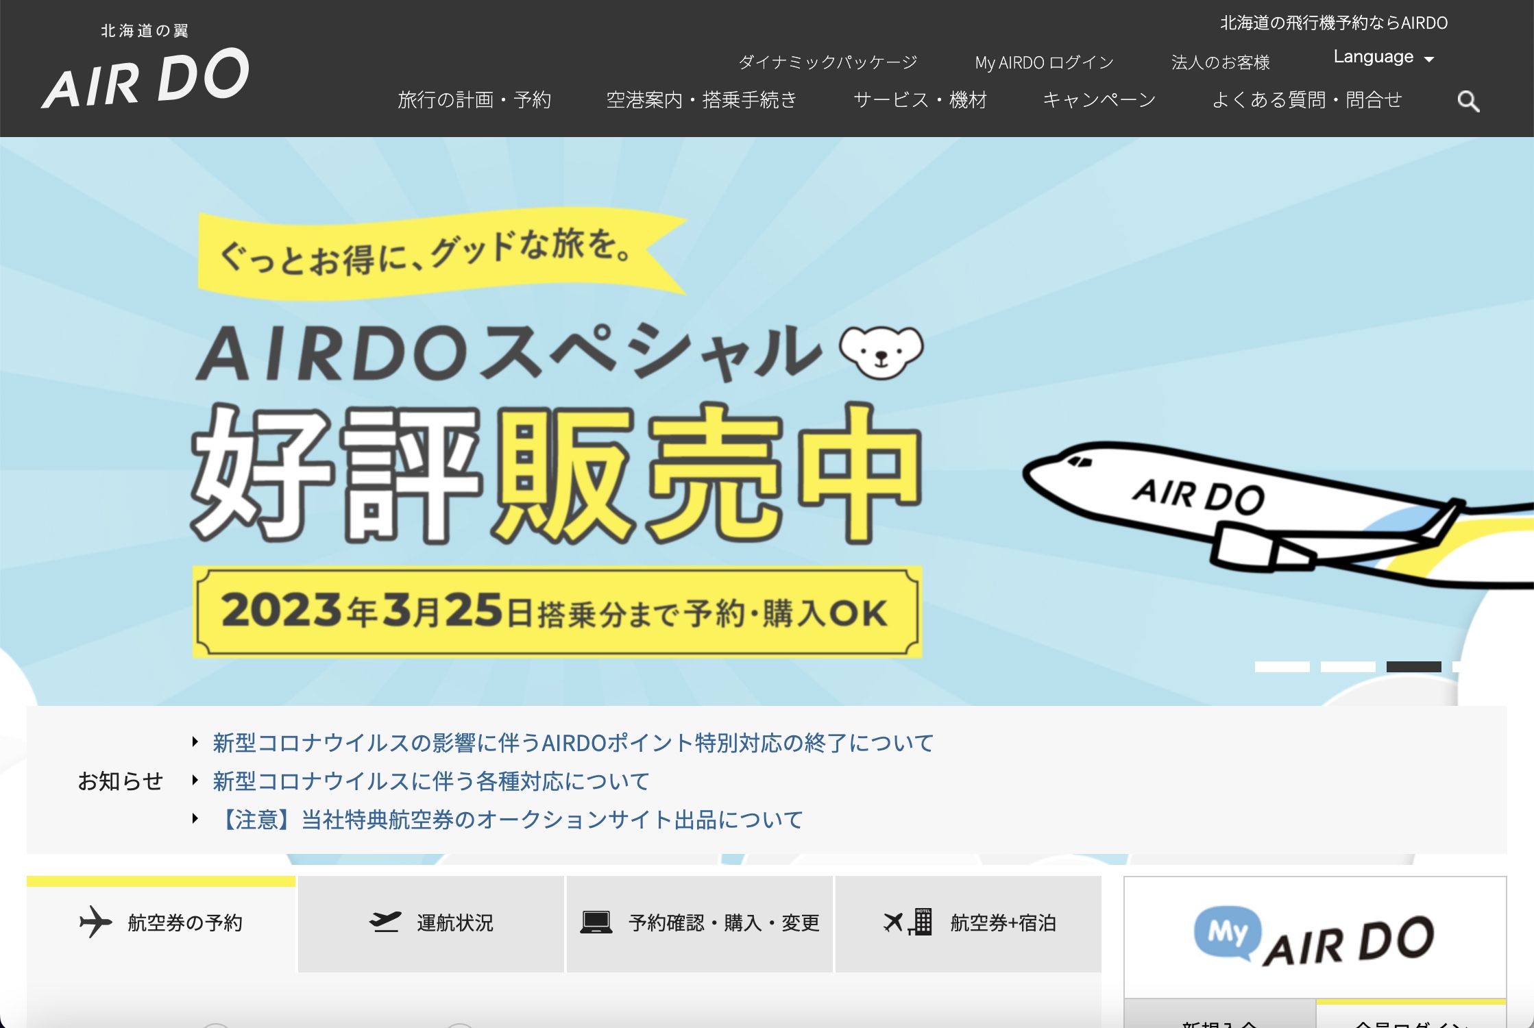Click the laptop icon beside 予約確認・購入・変更
The image size is (1534, 1028).
coord(595,922)
